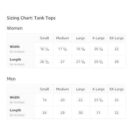The image size is (133, 133).
Task: Click Women's Medium length value 27
Action: click(x=63, y=62)
